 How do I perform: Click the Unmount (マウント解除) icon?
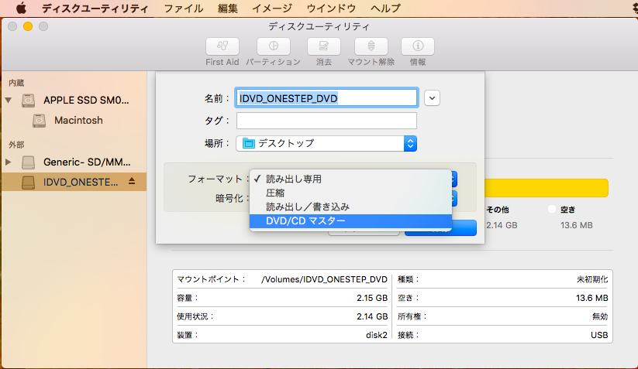(371, 46)
